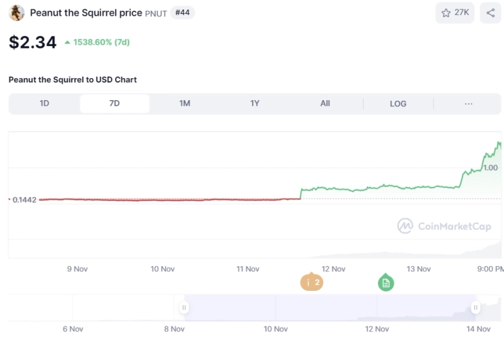
Task: Select the 7D chart range tab
Action: pyautogui.click(x=114, y=104)
